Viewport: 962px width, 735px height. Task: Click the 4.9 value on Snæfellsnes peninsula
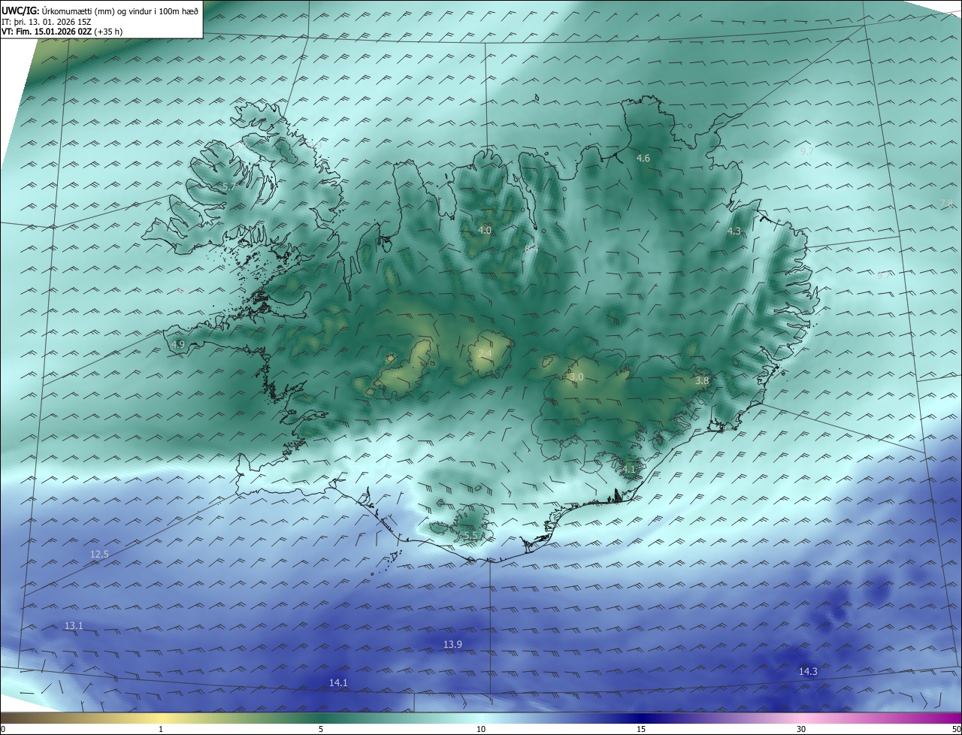[x=178, y=344]
